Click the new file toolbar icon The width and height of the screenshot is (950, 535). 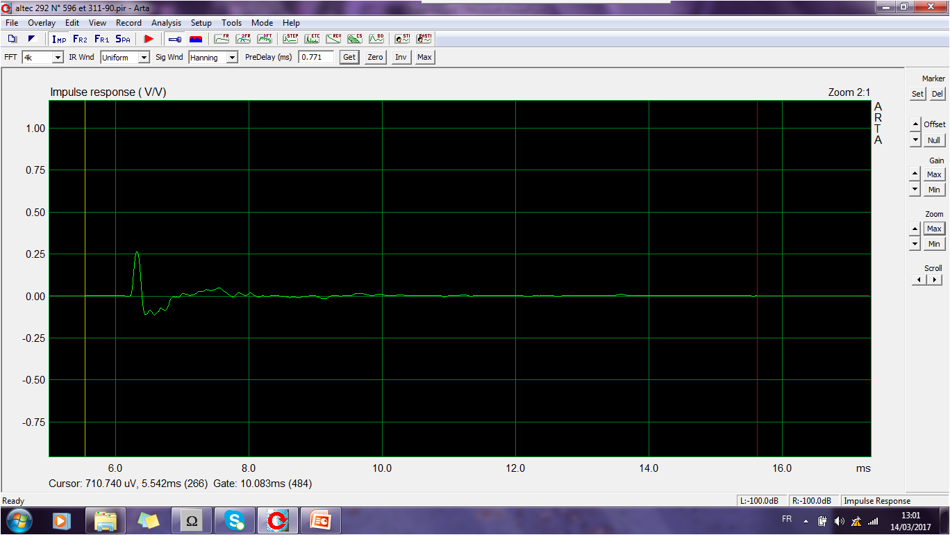click(12, 39)
